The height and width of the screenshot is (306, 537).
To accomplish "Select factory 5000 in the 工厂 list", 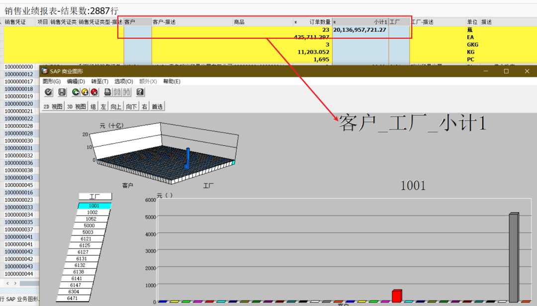I will [89, 225].
